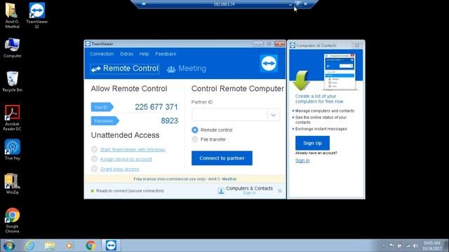Expand Computers & Contacts double-chevron
Viewport: 449px width, 252px height.
[280, 190]
